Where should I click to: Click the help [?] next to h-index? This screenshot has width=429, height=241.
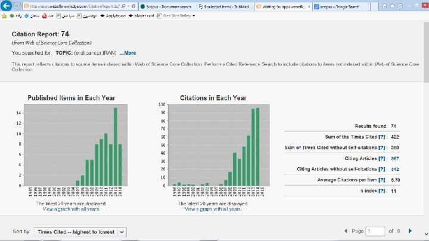click(382, 191)
